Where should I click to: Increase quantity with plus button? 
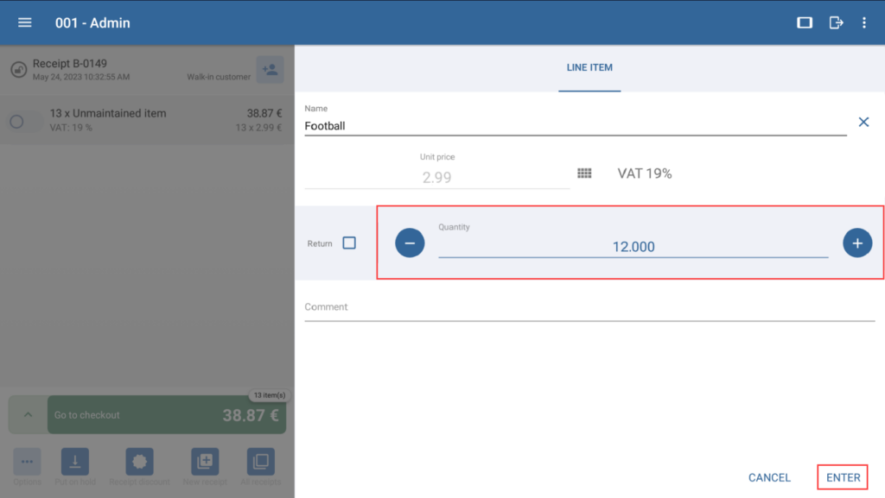[x=857, y=243]
